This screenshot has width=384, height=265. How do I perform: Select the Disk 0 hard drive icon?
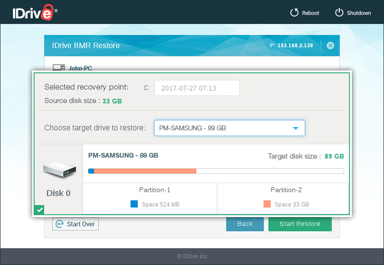click(59, 169)
